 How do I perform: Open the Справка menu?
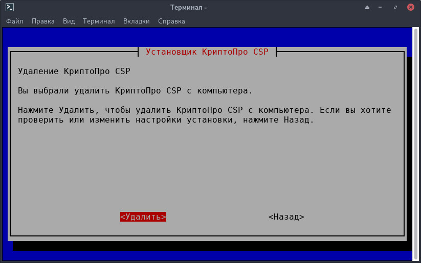pyautogui.click(x=171, y=21)
